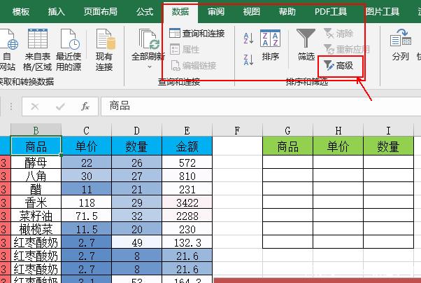The image size is (421, 283).
Task: Sort ascending with the A-Z icon
Action: tap(248, 39)
